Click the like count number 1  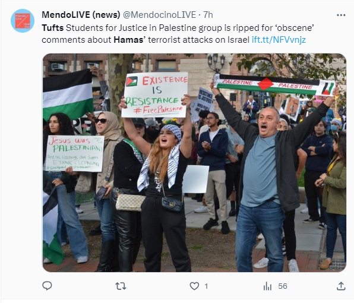click(206, 286)
